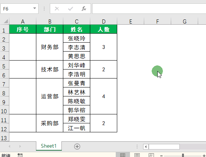Viewport: 206px width, 157px height.
Task: Select column G header
Action: (184, 21)
